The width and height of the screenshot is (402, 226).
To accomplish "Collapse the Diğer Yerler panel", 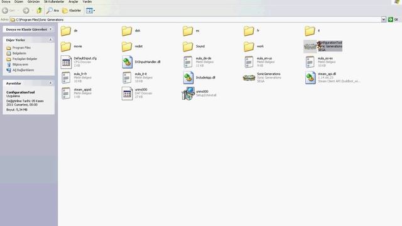I will 50,40.
